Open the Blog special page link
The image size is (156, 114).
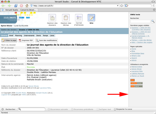tap(133, 51)
